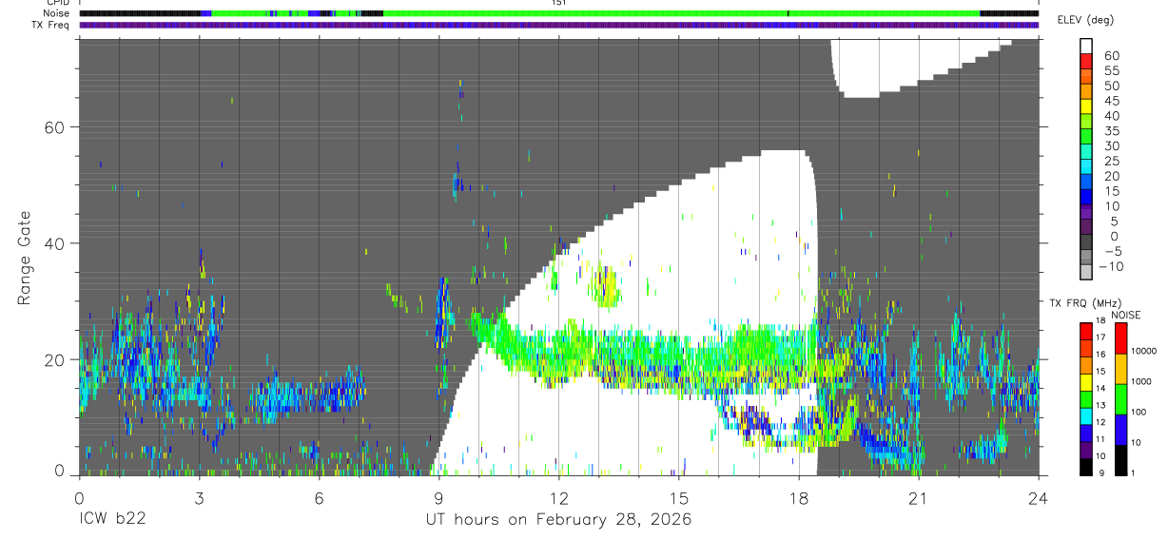Click the '21' tick on the UT hours axis
Image resolution: width=1168 pixels, height=539 pixels.
click(918, 497)
